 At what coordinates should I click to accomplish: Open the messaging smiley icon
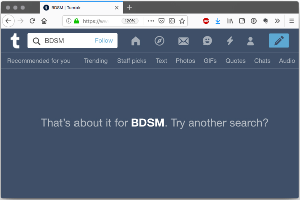207,41
